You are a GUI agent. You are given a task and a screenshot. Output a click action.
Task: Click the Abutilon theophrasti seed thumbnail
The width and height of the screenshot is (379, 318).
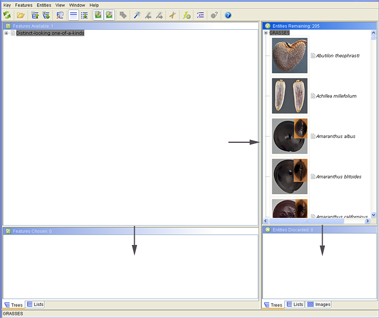pos(290,56)
